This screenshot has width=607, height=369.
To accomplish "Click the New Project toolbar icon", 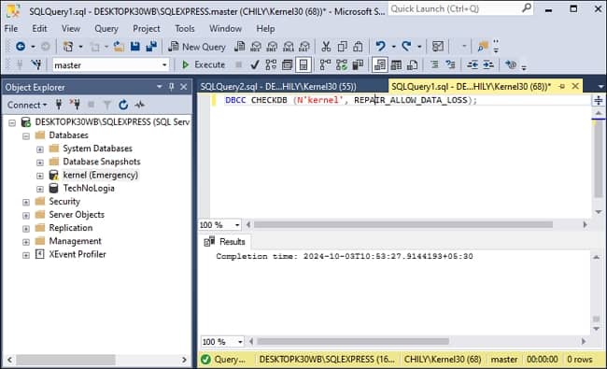I will (68, 47).
